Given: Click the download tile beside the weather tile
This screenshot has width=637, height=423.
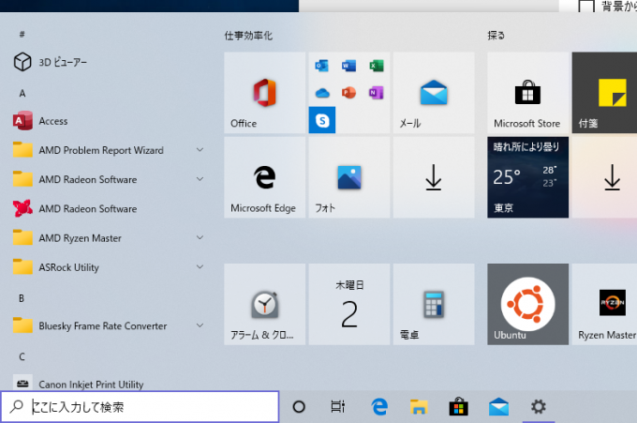Looking at the screenshot, I should tap(604, 177).
